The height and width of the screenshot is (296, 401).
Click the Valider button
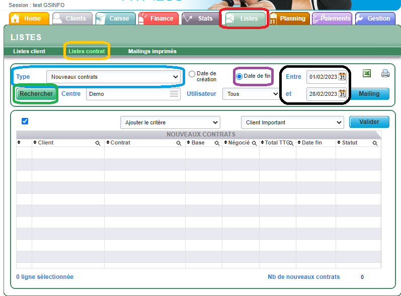(369, 122)
